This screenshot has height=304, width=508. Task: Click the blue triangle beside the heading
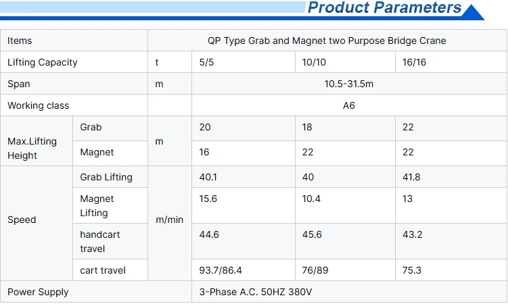(x=473, y=12)
